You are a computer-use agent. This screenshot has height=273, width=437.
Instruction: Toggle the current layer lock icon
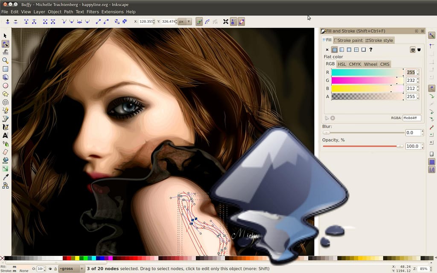coord(55,269)
